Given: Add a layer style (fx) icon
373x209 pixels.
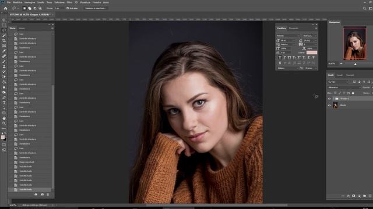Looking at the screenshot, I should [x=349, y=196].
